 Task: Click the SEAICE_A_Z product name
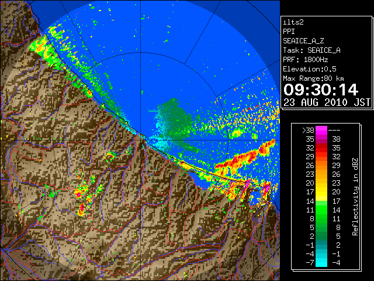pyautogui.click(x=303, y=41)
